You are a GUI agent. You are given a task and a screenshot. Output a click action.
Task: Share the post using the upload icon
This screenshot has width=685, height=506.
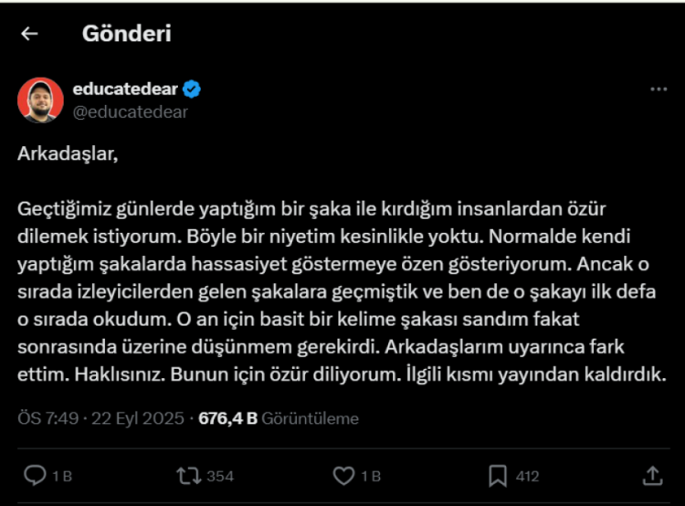coord(652,475)
